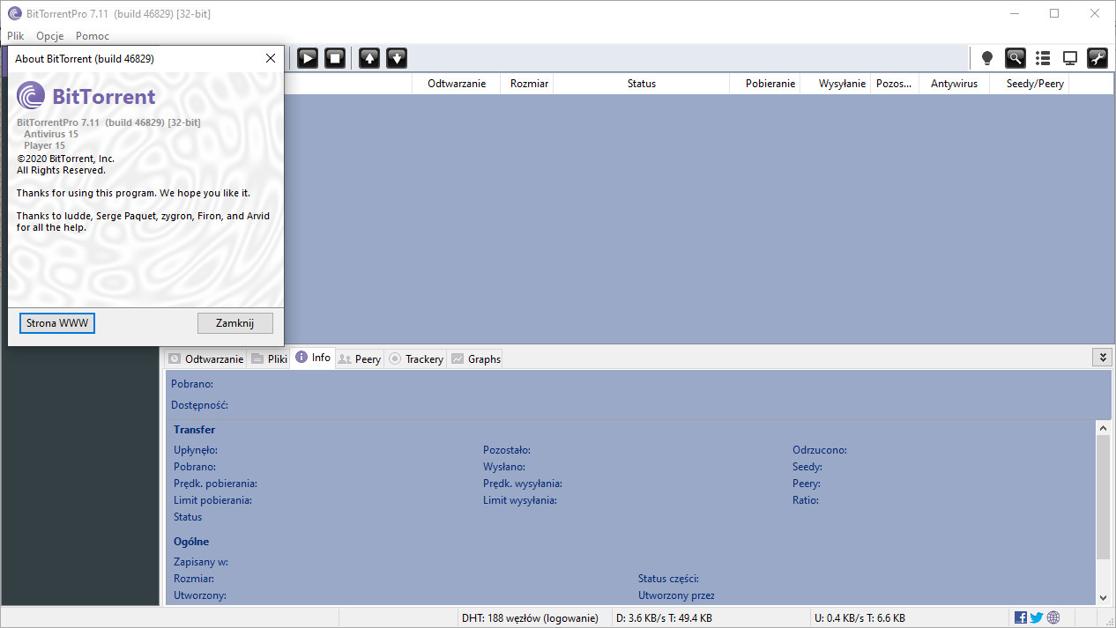The width and height of the screenshot is (1116, 628).
Task: Sort by the Odtwarzanie column header
Action: coord(457,84)
